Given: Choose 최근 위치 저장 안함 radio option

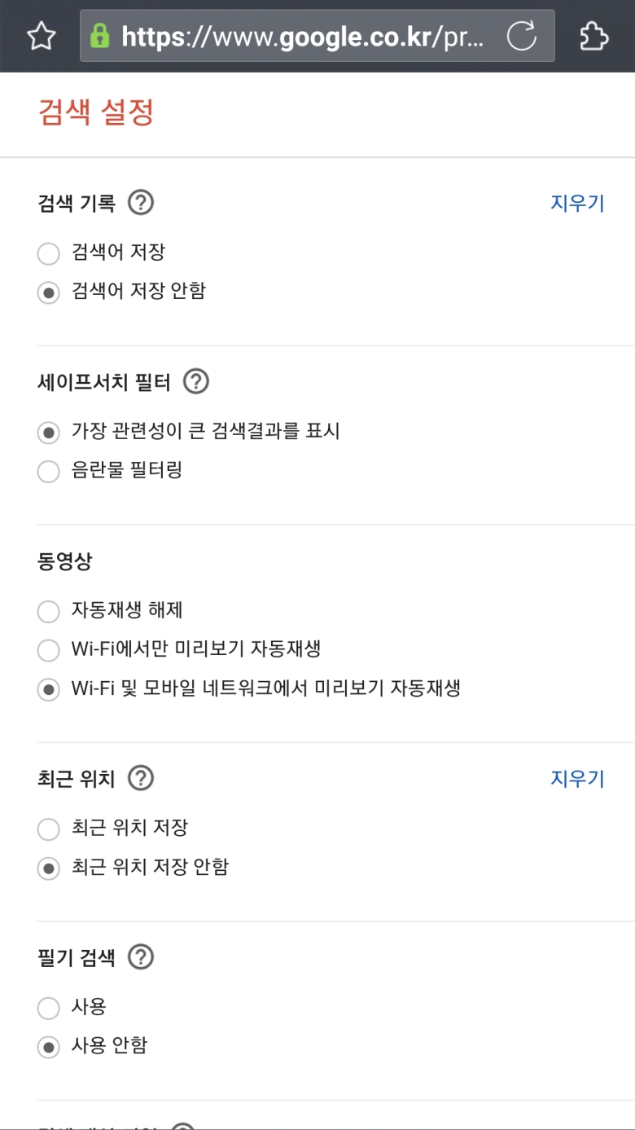Looking at the screenshot, I should 49,868.
